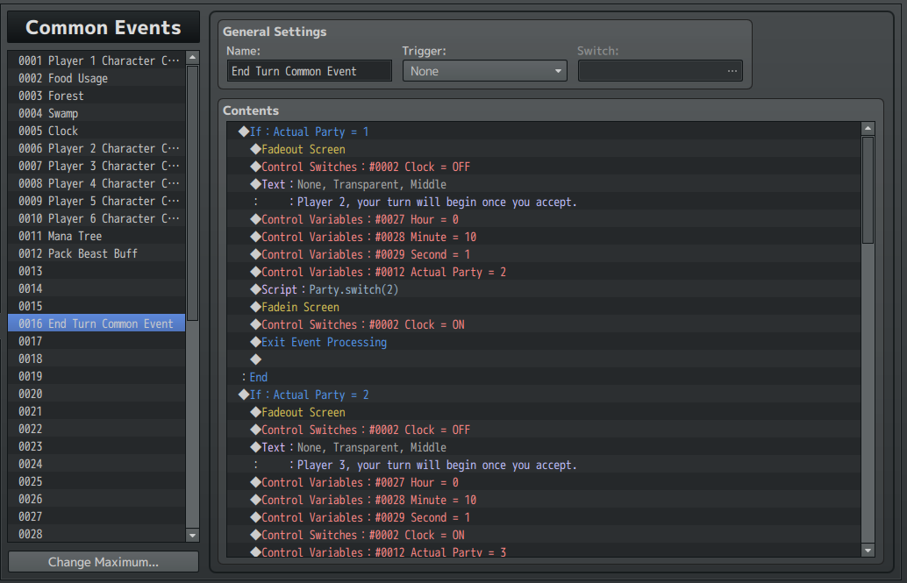Open the Switch selector ellipsis field

point(660,71)
